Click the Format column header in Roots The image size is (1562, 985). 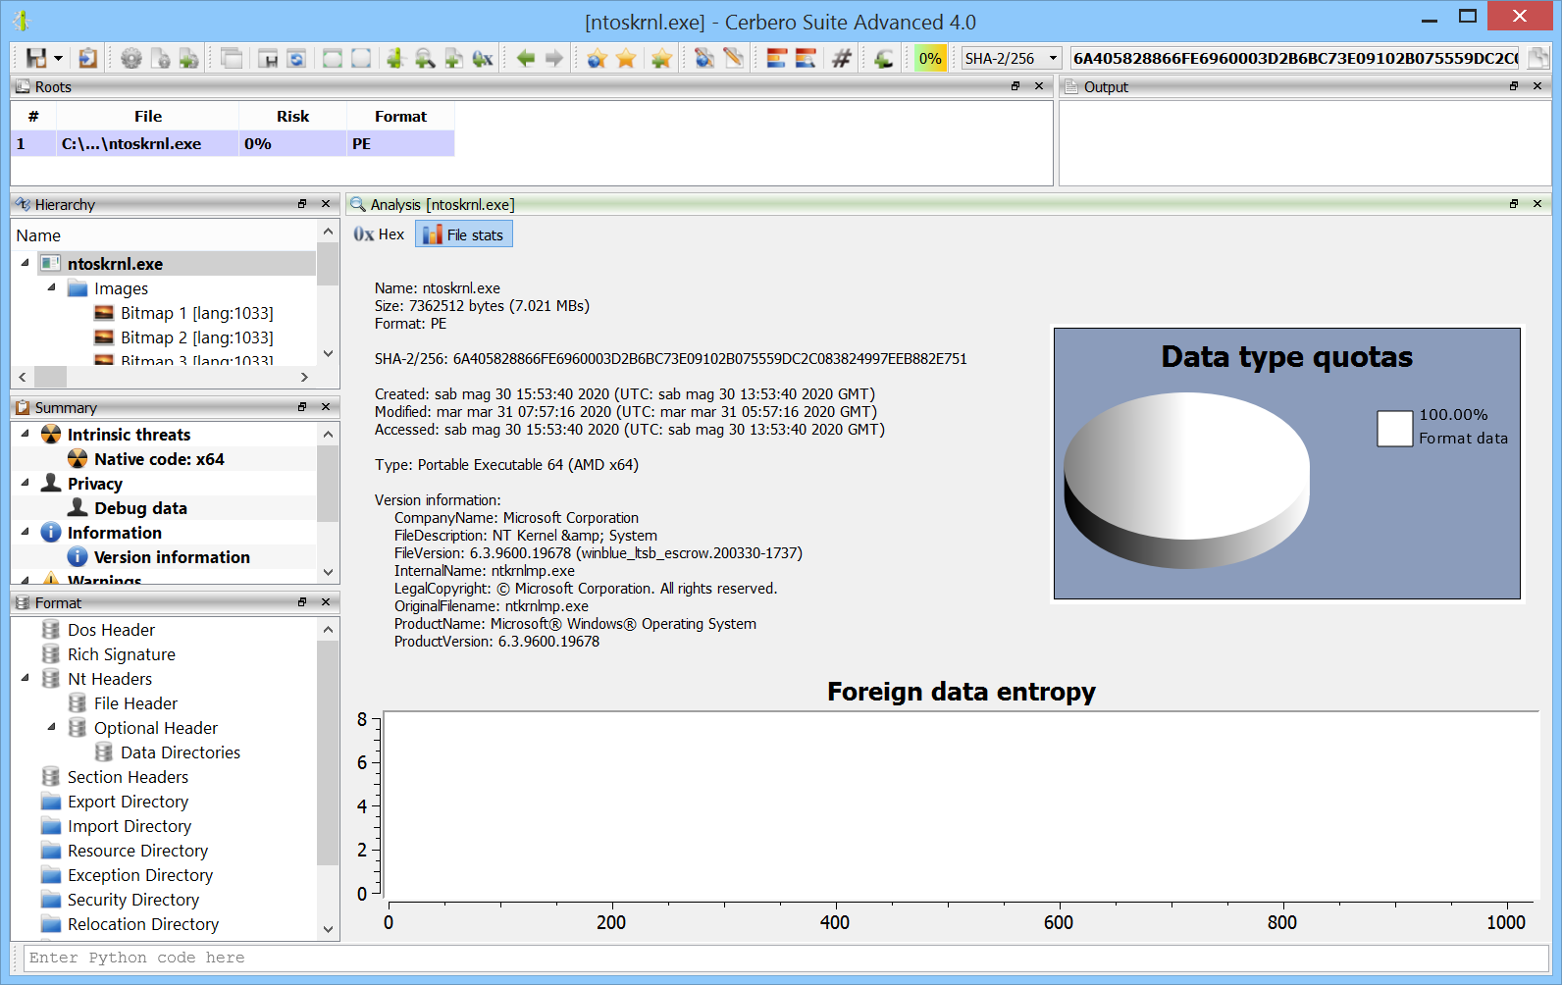pos(400,116)
